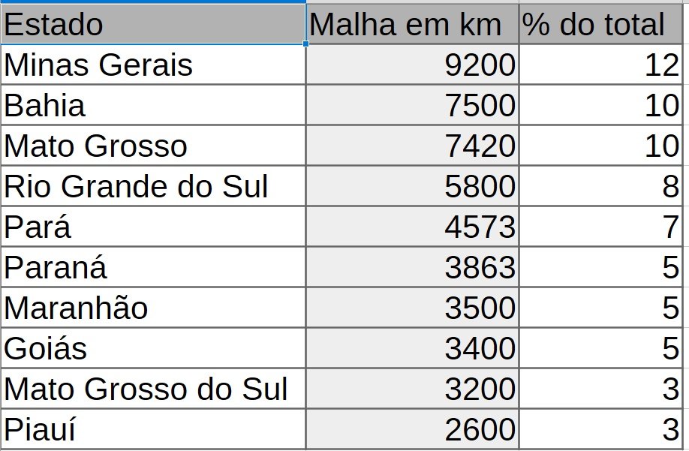The height and width of the screenshot is (451, 689).
Task: Click the Rio Grande do Sul cell
Action: tap(153, 186)
